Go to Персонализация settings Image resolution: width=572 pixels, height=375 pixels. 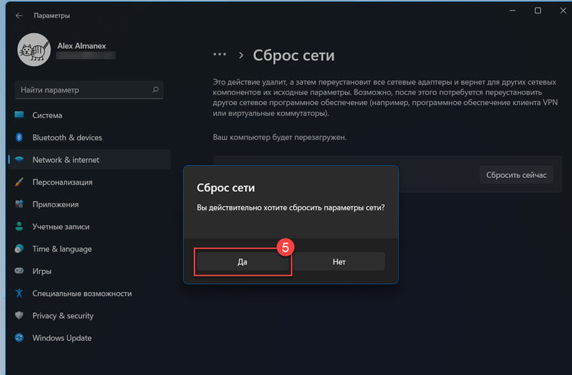pyautogui.click(x=90, y=182)
